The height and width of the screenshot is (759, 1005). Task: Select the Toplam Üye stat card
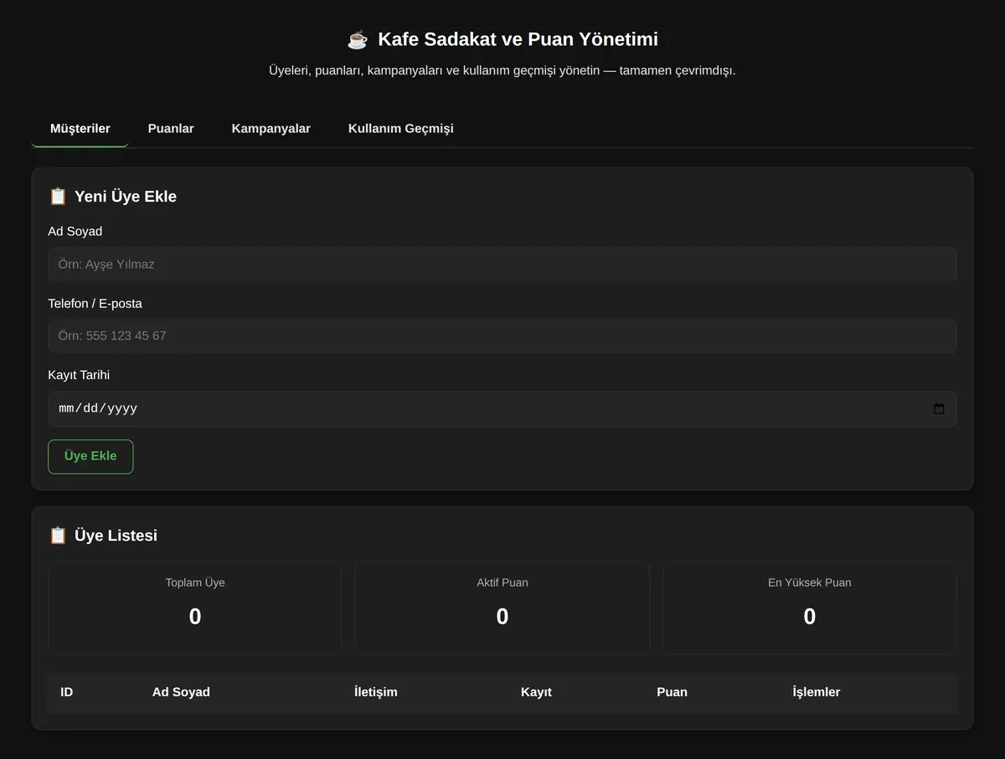point(195,608)
